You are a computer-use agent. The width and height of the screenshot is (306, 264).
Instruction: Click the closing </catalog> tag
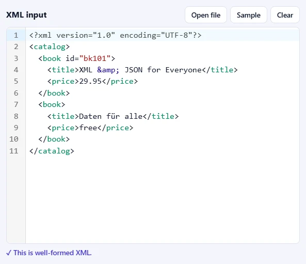click(52, 151)
